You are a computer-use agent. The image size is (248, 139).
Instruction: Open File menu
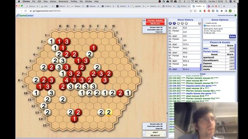point(34,1)
